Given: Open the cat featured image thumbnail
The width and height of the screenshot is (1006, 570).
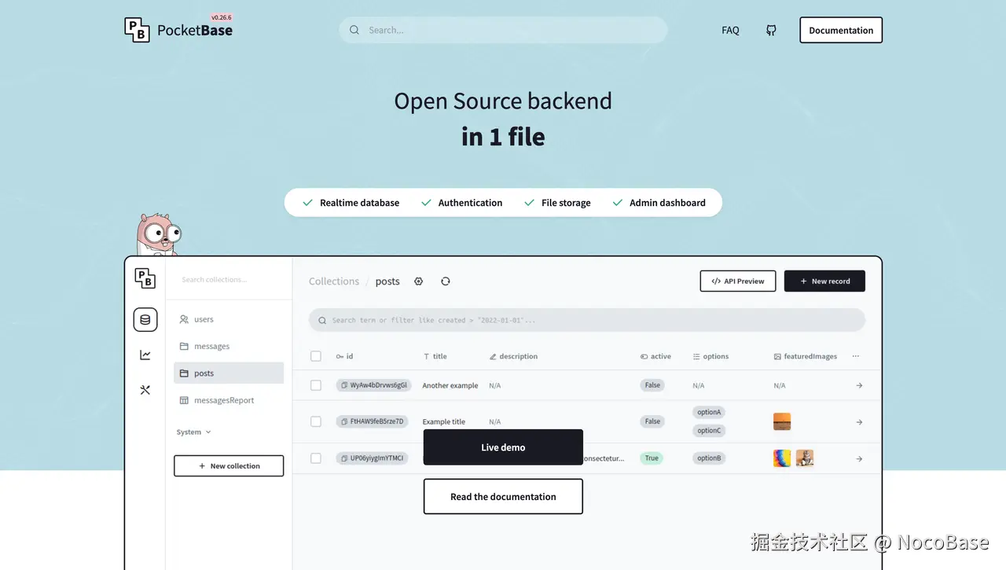Looking at the screenshot, I should tap(805, 458).
